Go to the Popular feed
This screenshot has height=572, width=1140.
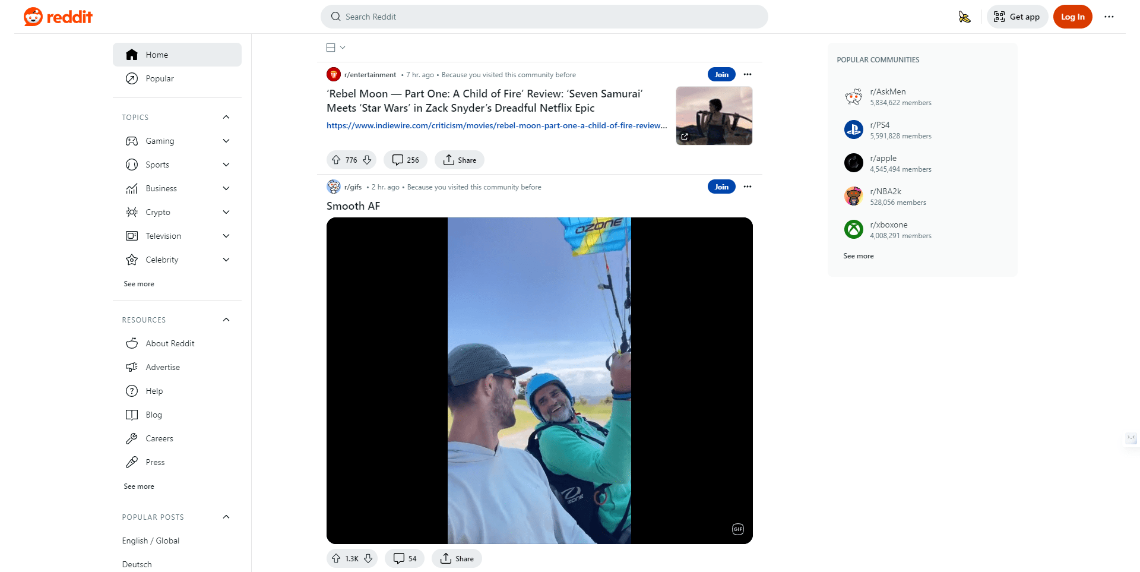[x=160, y=78]
